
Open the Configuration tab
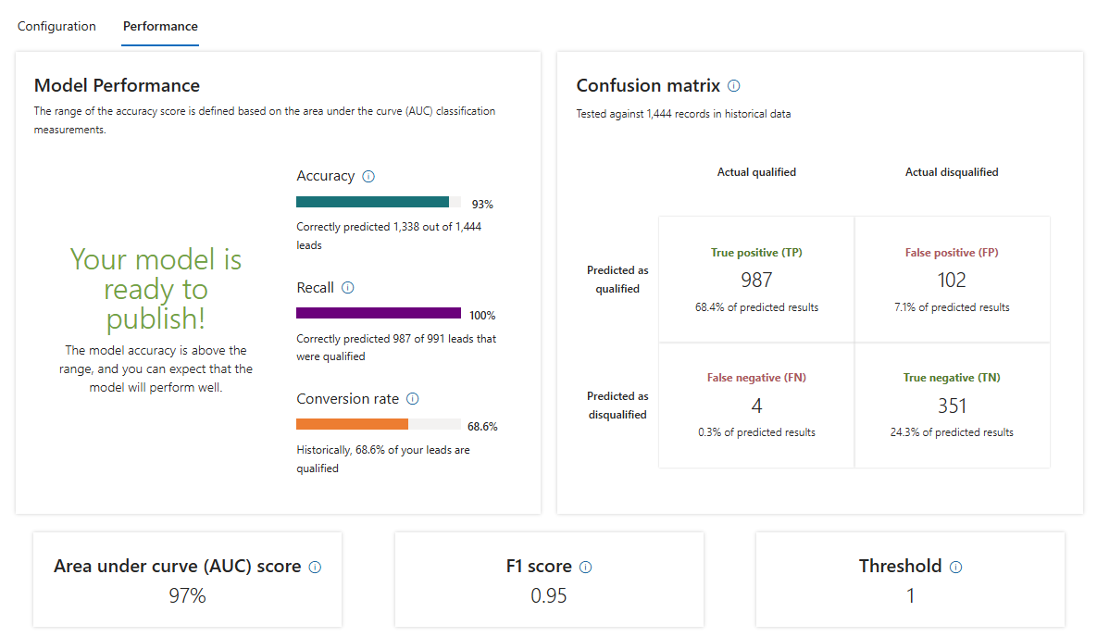pyautogui.click(x=56, y=26)
